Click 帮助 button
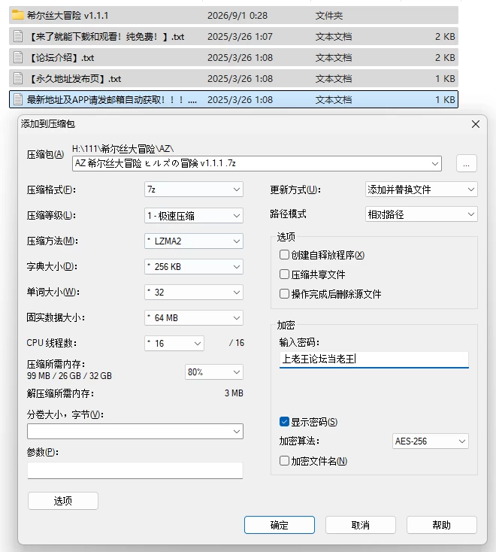This screenshot has width=496, height=552. (441, 525)
